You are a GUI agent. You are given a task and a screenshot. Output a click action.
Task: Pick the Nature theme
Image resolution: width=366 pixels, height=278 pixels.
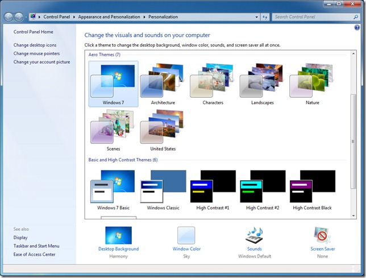pyautogui.click(x=312, y=82)
